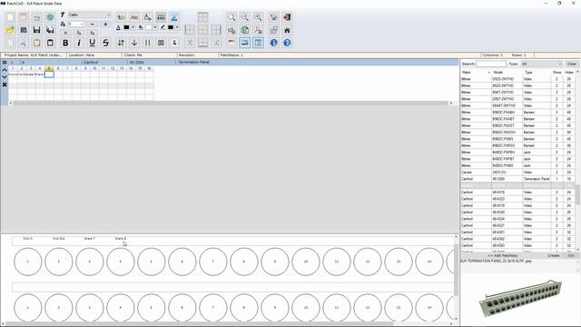Open the blue Info icon

[x=274, y=43]
